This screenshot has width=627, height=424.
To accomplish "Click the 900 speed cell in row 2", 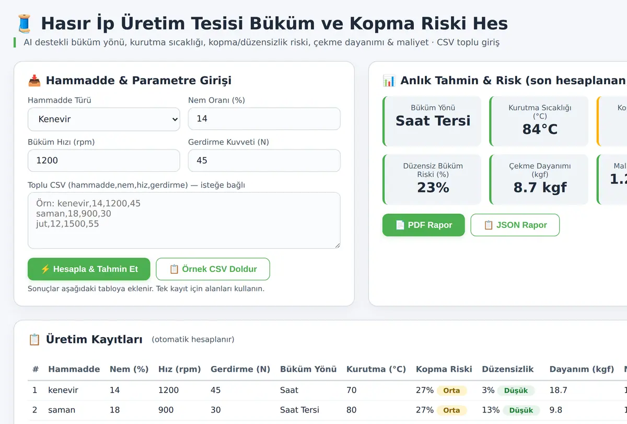I will [166, 410].
